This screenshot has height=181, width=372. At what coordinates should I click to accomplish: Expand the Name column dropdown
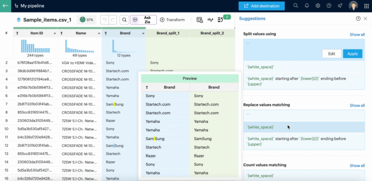[99, 34]
